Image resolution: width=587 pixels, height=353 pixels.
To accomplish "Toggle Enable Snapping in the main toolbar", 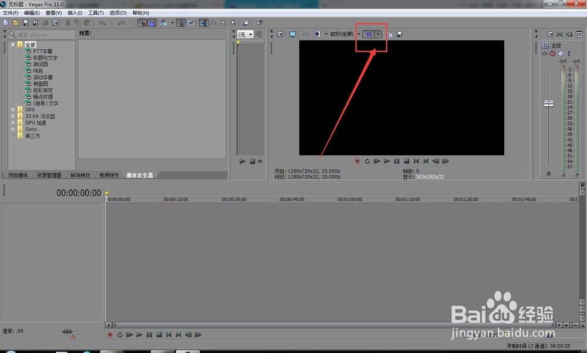I will coord(142,23).
